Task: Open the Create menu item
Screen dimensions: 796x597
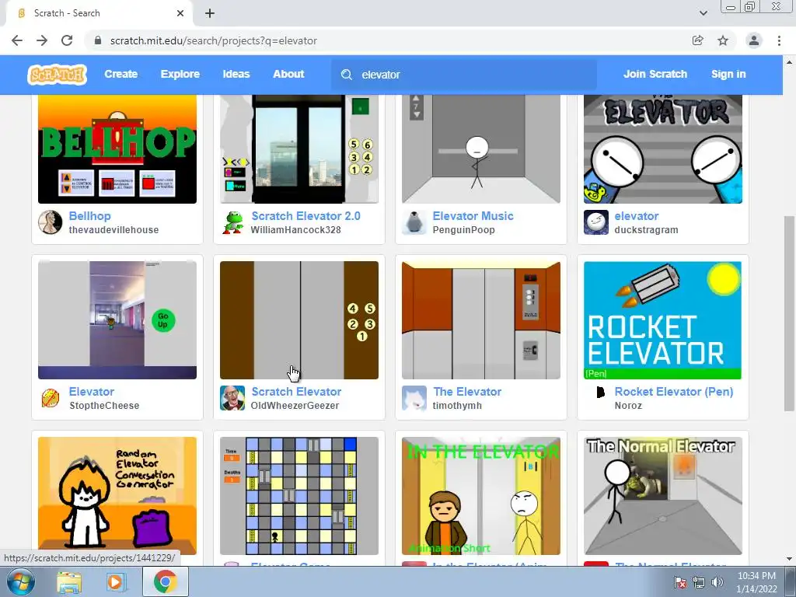Action: (x=120, y=74)
